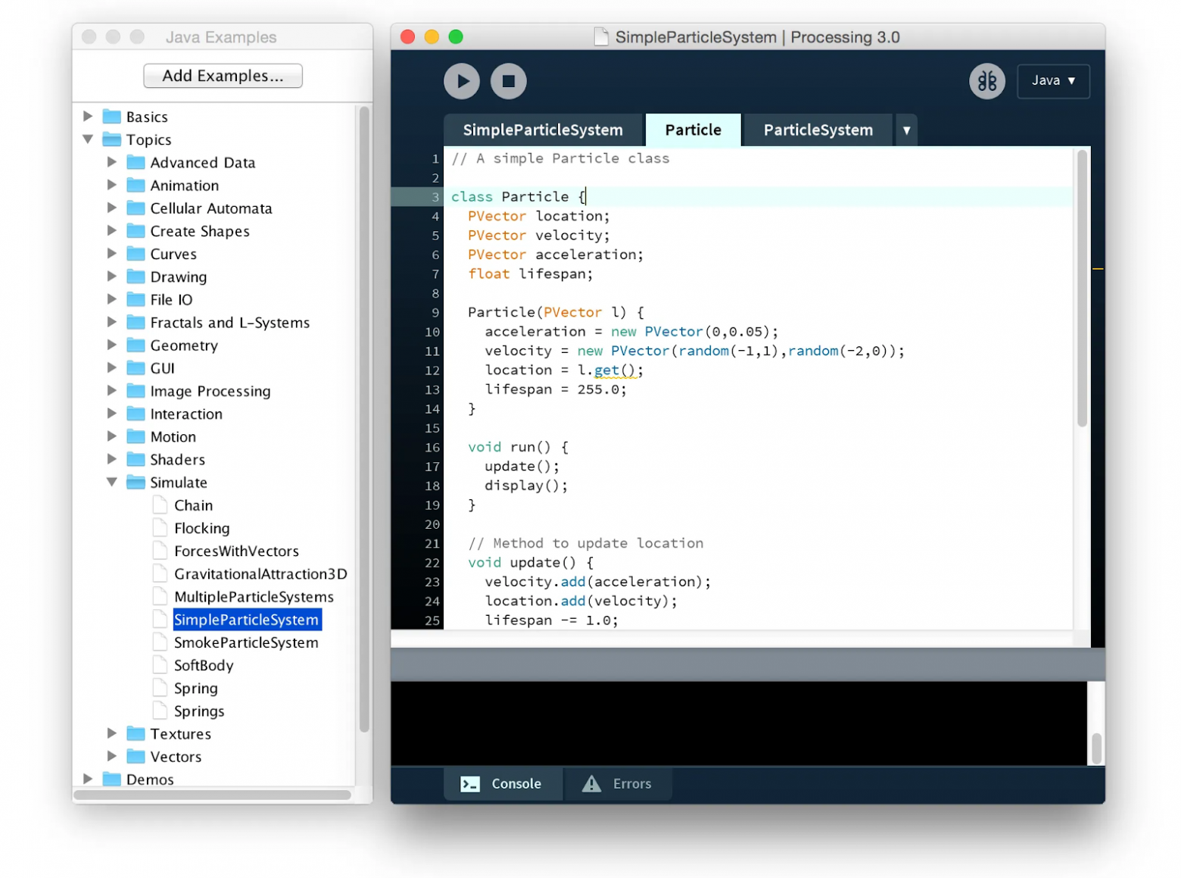Run the sketch with the play button

[461, 81]
